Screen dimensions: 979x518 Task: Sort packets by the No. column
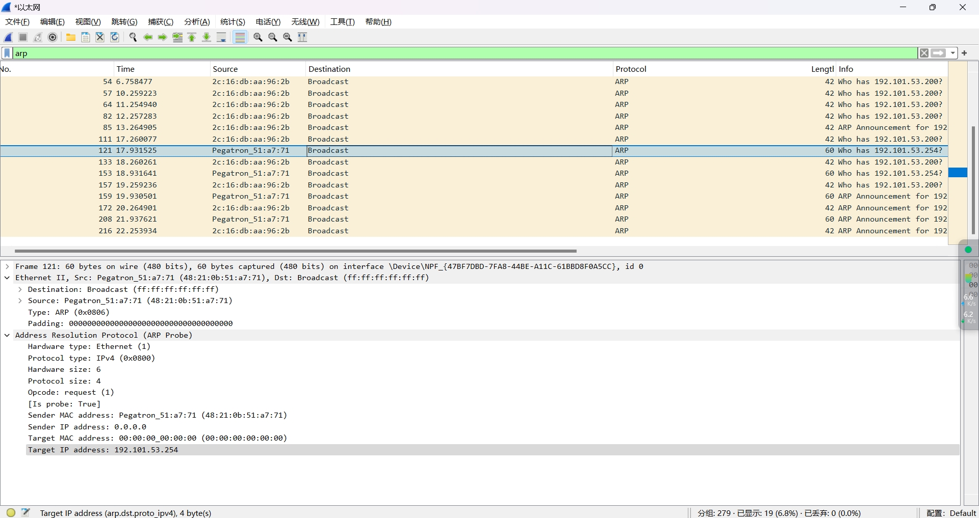point(57,69)
